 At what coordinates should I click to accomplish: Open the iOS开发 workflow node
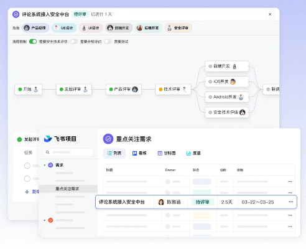point(227,82)
